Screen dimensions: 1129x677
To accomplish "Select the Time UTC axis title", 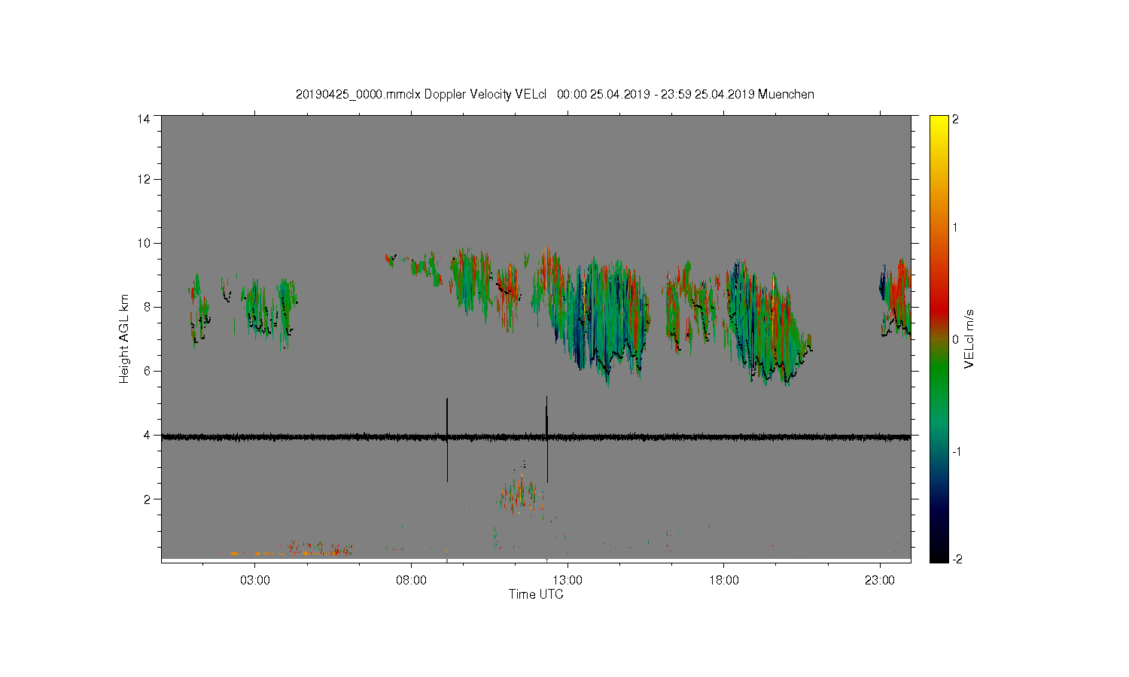I will 536,594.
